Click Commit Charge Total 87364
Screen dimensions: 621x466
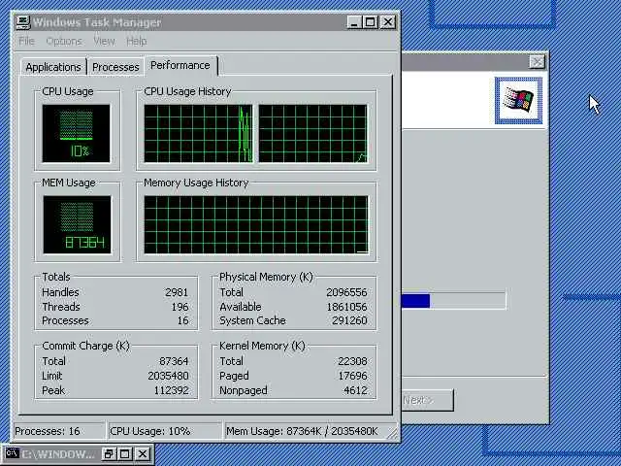click(174, 361)
